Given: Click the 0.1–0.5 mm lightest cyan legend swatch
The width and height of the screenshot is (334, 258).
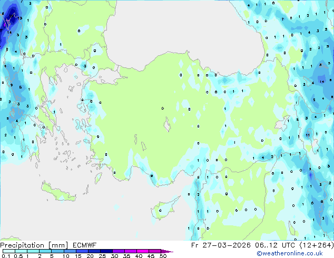Looking at the screenshot, I should pos(9,251).
